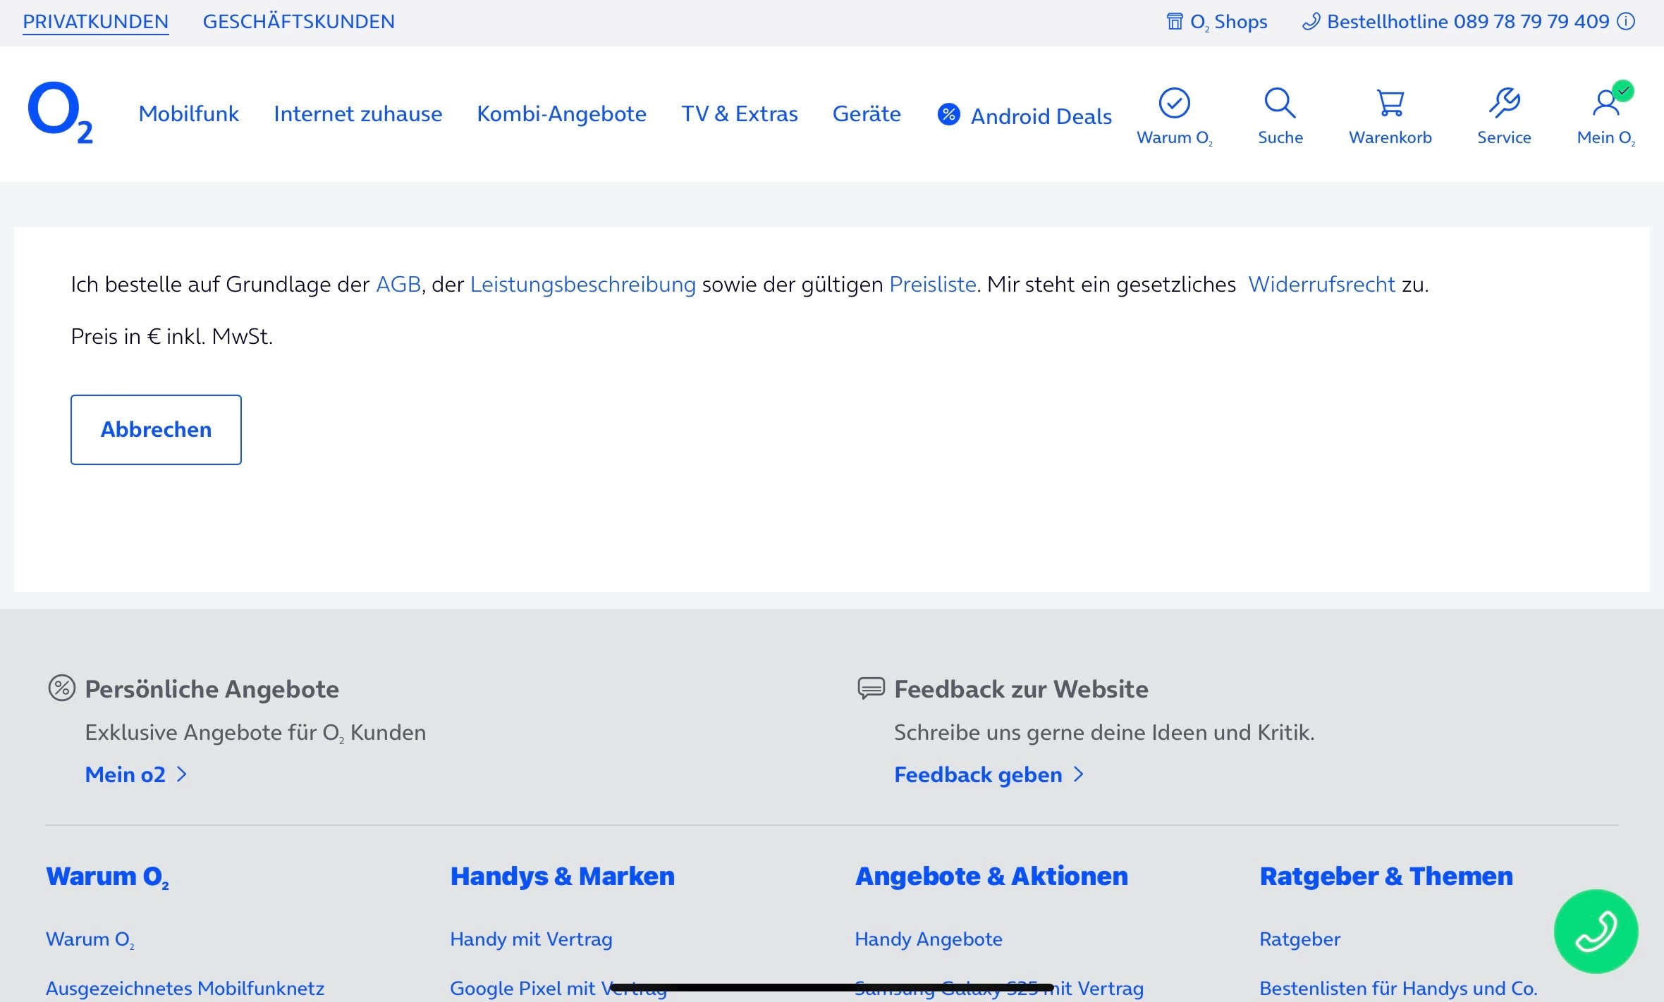
Task: Open the Warenkorb cart icon
Action: tap(1390, 104)
